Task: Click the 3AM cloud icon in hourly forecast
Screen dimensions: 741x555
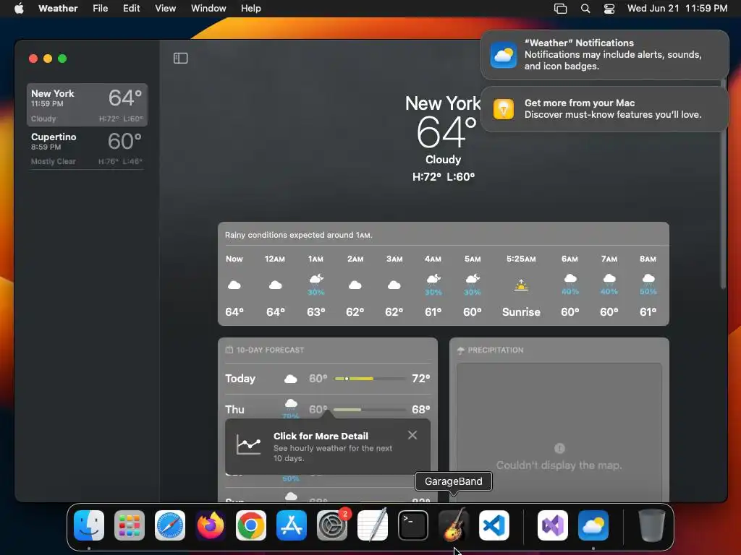Action: 394,285
